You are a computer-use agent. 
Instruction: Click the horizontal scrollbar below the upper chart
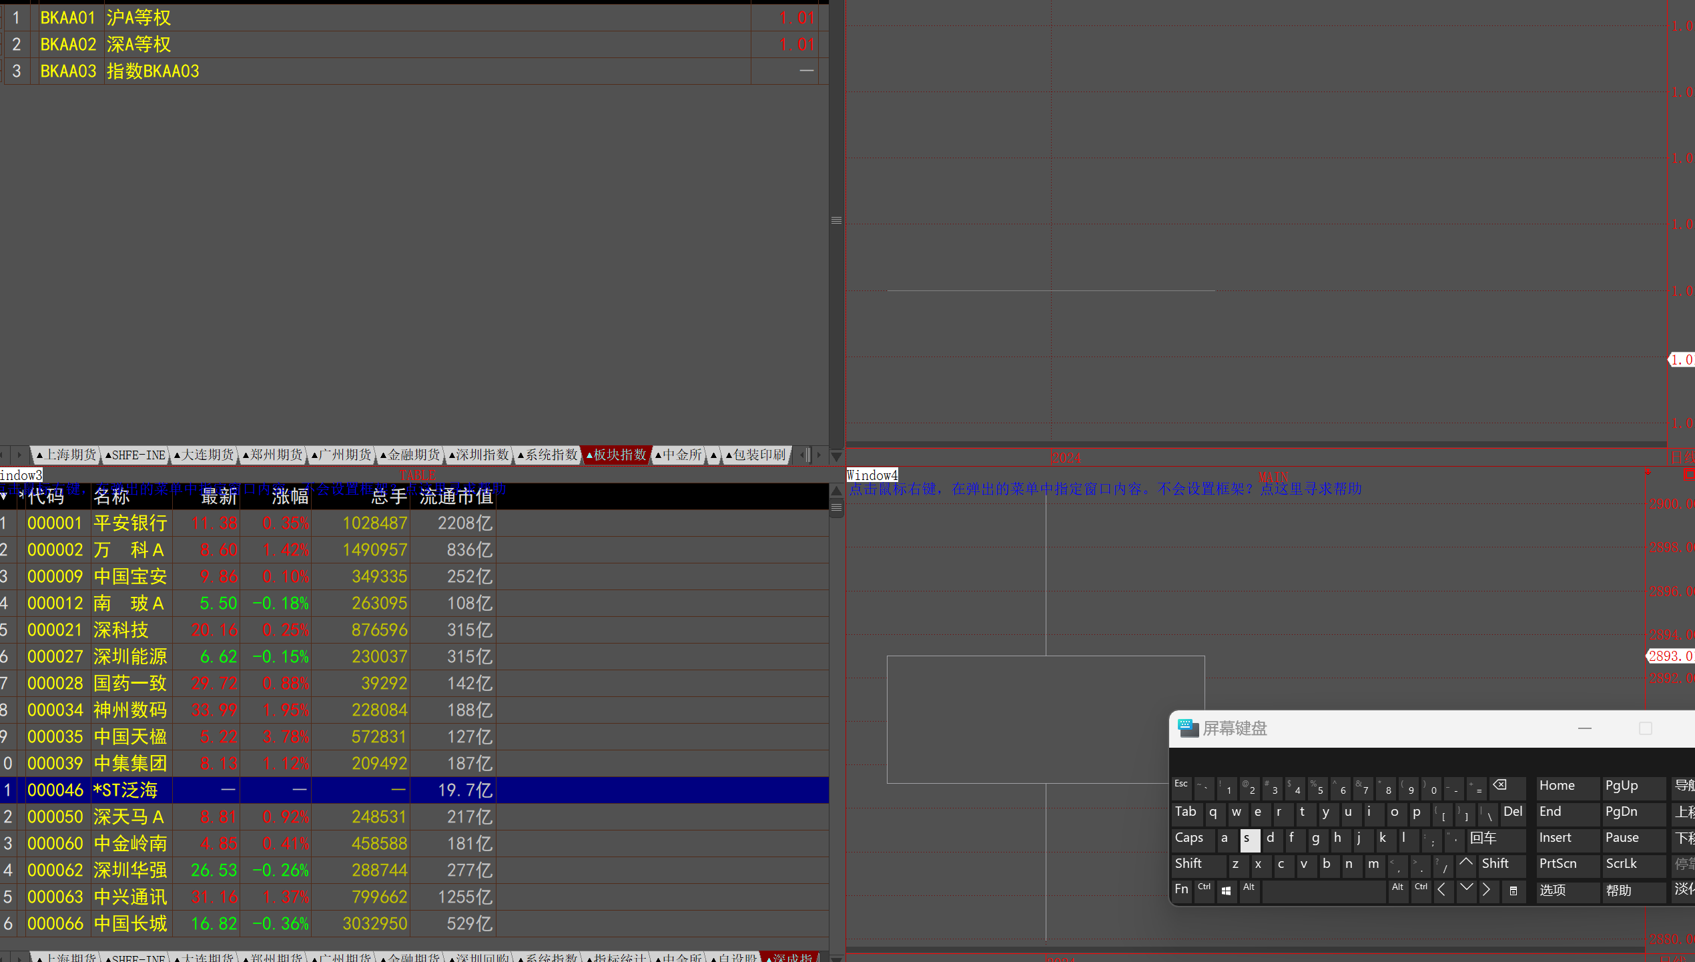(x=1256, y=444)
